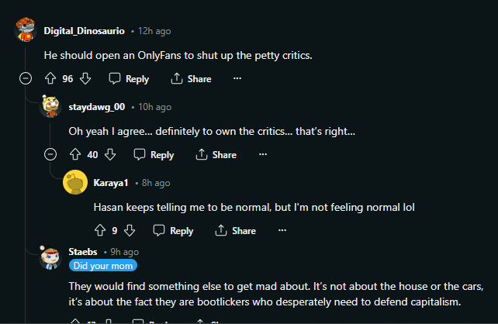Downvote Karaya1's comment

pyautogui.click(x=130, y=230)
